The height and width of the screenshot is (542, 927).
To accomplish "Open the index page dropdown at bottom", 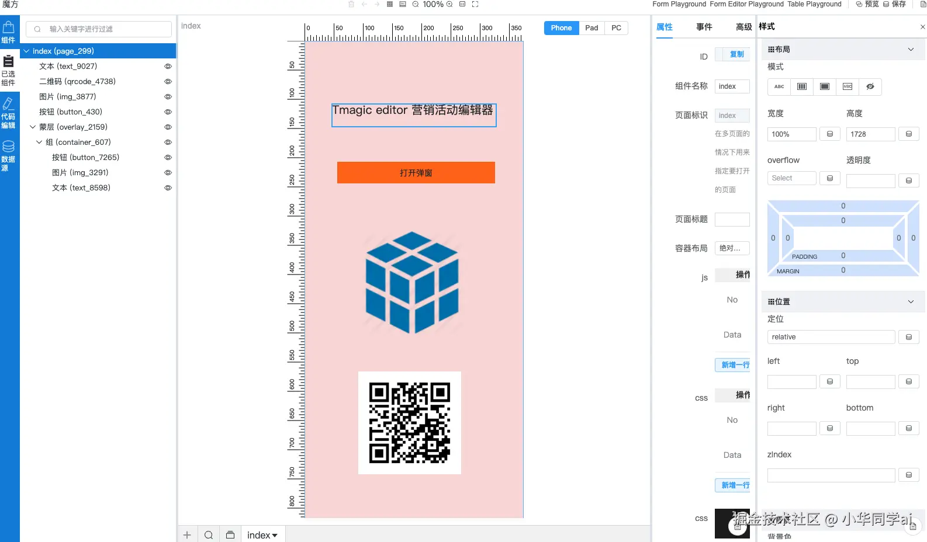I will (262, 535).
